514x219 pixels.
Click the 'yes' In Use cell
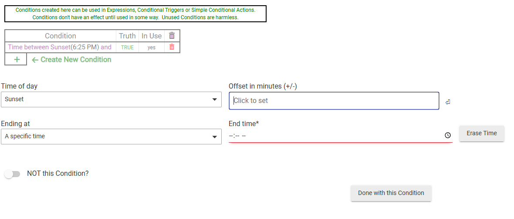coord(151,48)
